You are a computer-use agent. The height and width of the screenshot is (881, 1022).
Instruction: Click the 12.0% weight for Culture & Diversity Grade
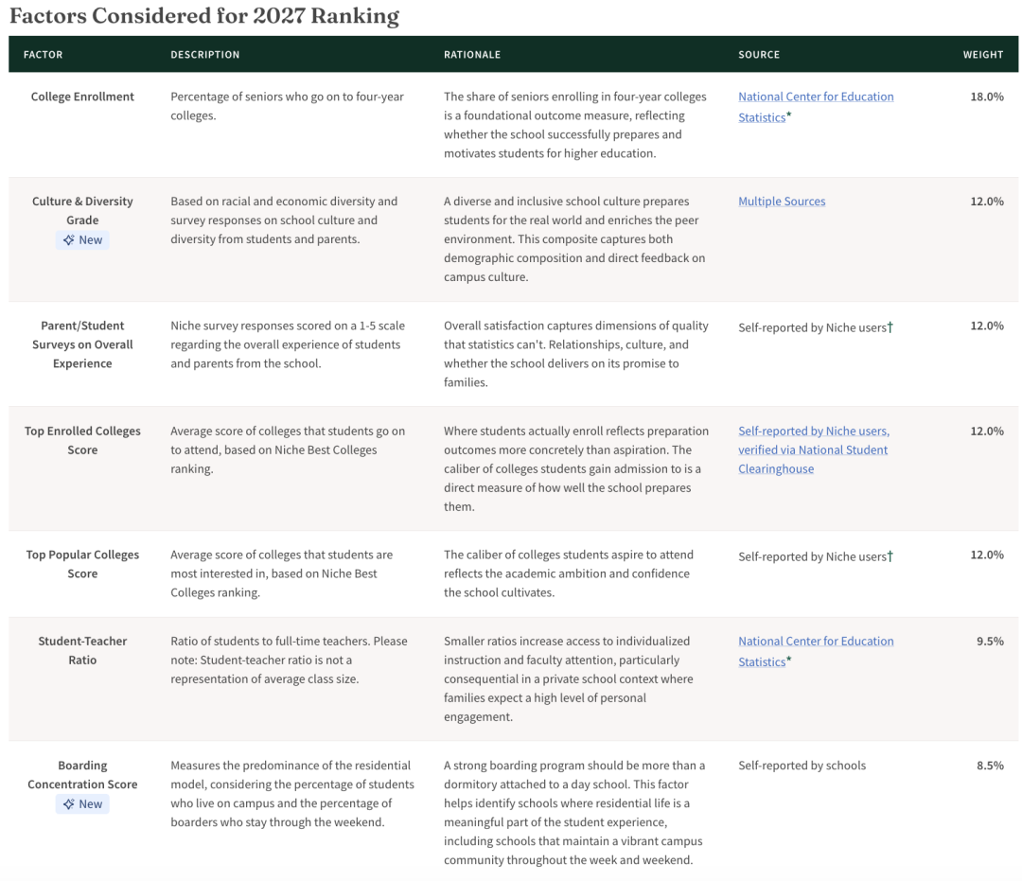pyautogui.click(x=987, y=202)
